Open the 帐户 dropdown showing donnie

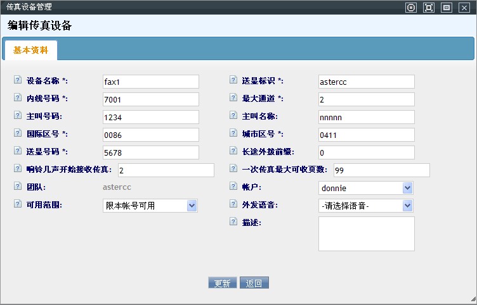[365, 188]
